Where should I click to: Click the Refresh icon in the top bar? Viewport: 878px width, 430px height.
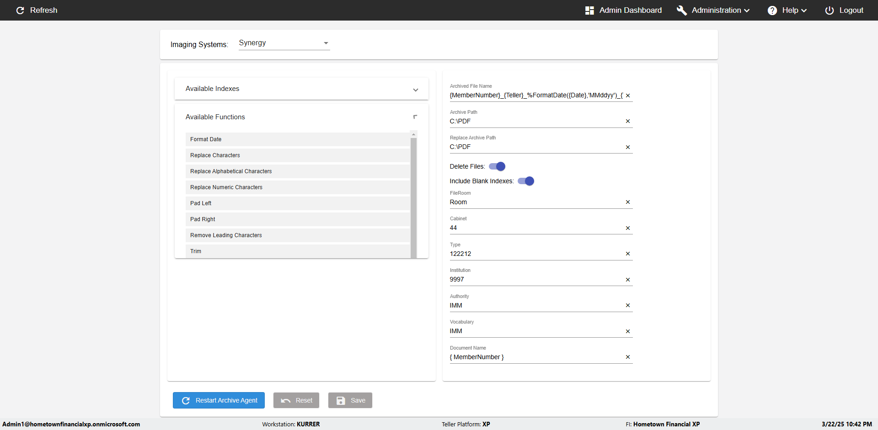20,11
